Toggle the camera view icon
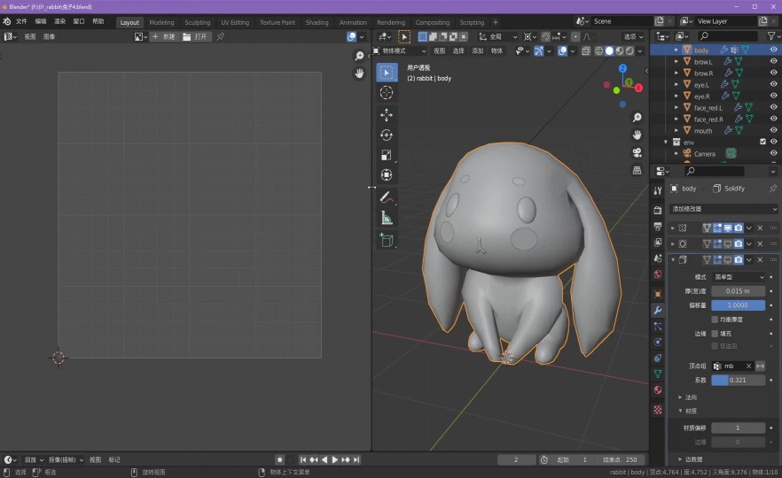This screenshot has height=478, width=782. 637,152
